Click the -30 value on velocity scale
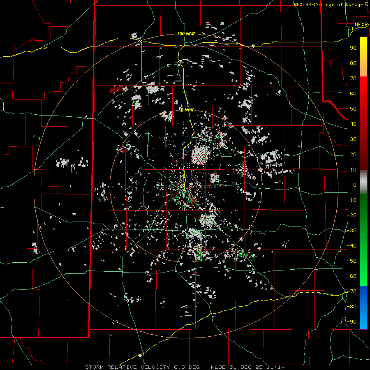This screenshot has height=370, width=370. [351, 231]
